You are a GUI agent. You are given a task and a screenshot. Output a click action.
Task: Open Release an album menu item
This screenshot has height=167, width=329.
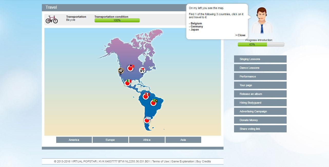(260, 94)
